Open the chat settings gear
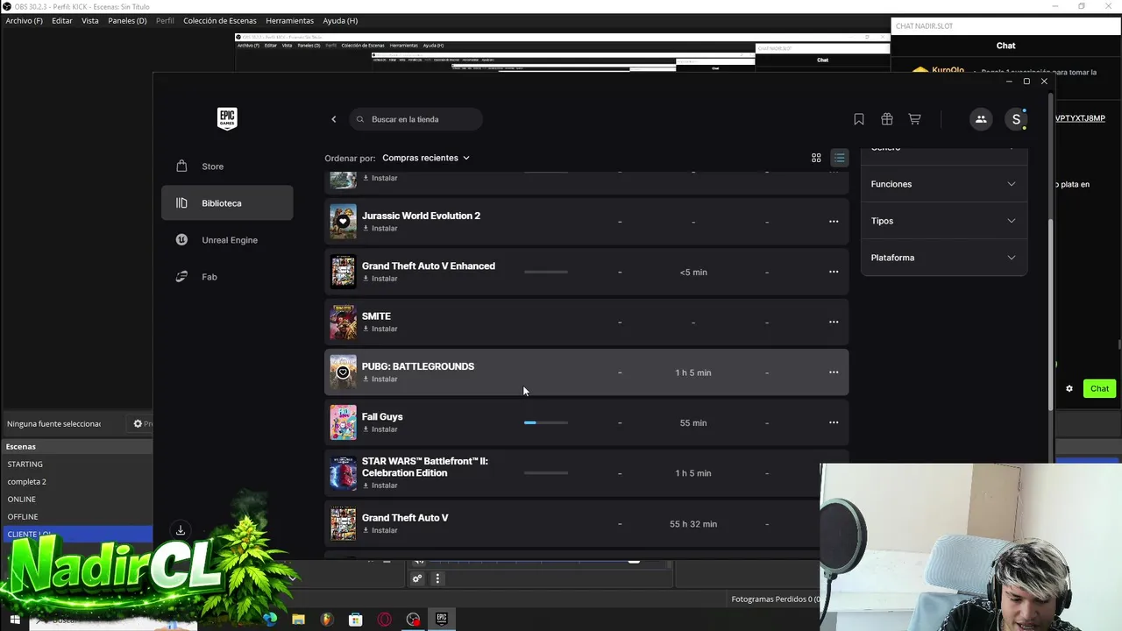The height and width of the screenshot is (631, 1122). point(1069,388)
